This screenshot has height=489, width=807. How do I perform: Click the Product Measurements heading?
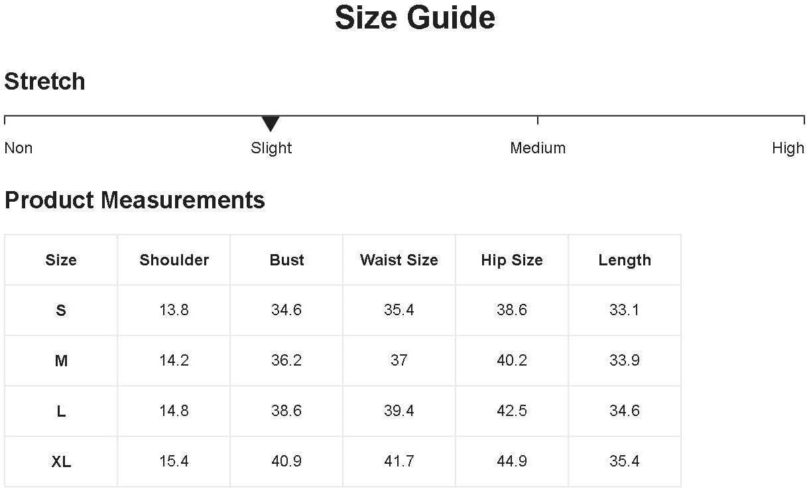(135, 200)
